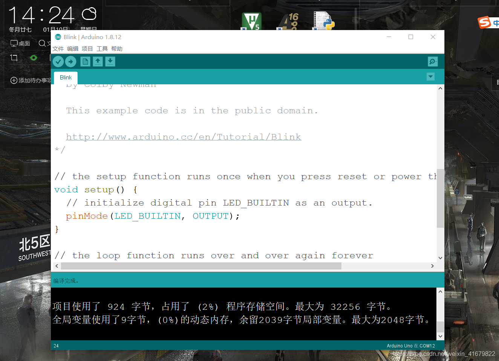Click the editor horizontal scrollbar thumb
The height and width of the screenshot is (361, 499).
201,266
